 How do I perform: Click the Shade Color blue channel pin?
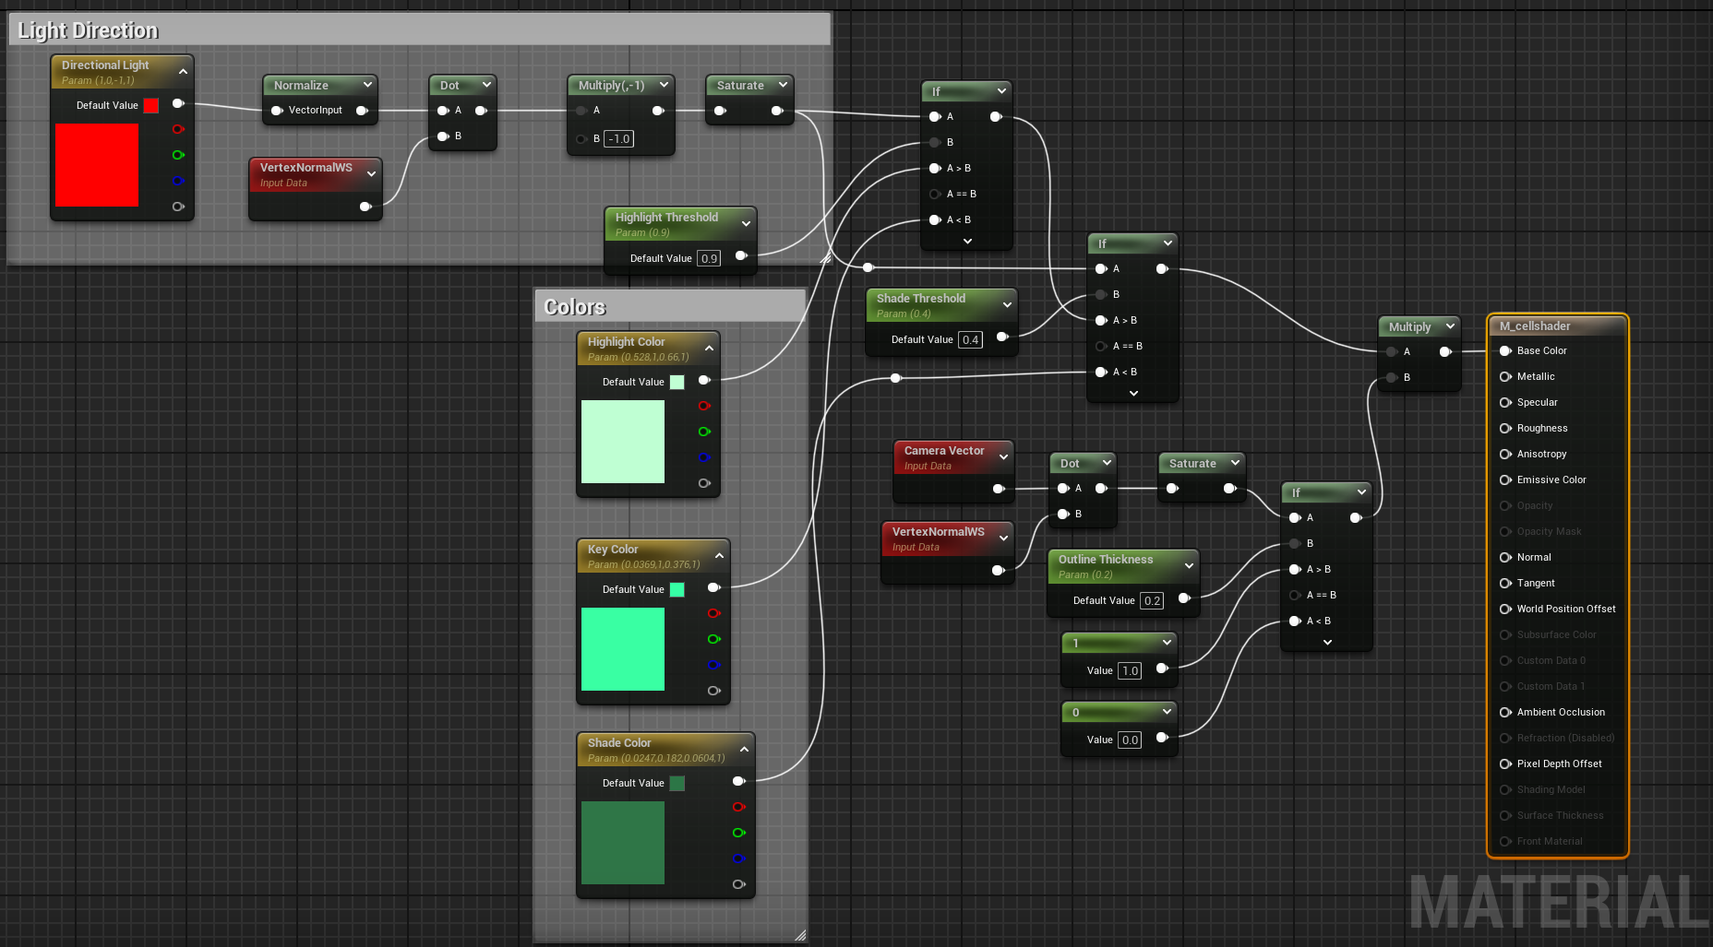738,858
